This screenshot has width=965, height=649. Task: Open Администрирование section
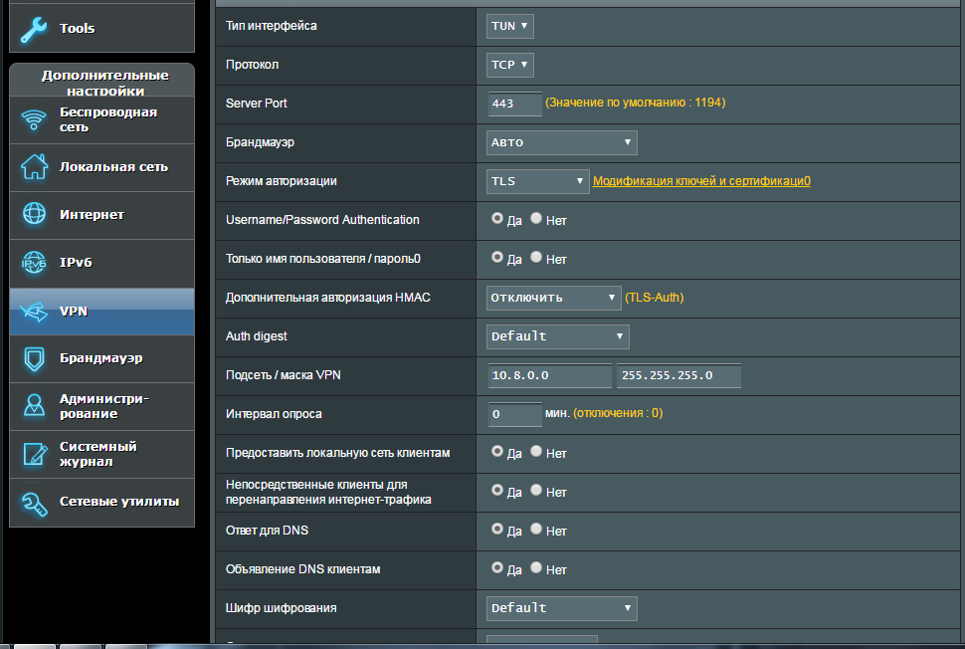[102, 406]
